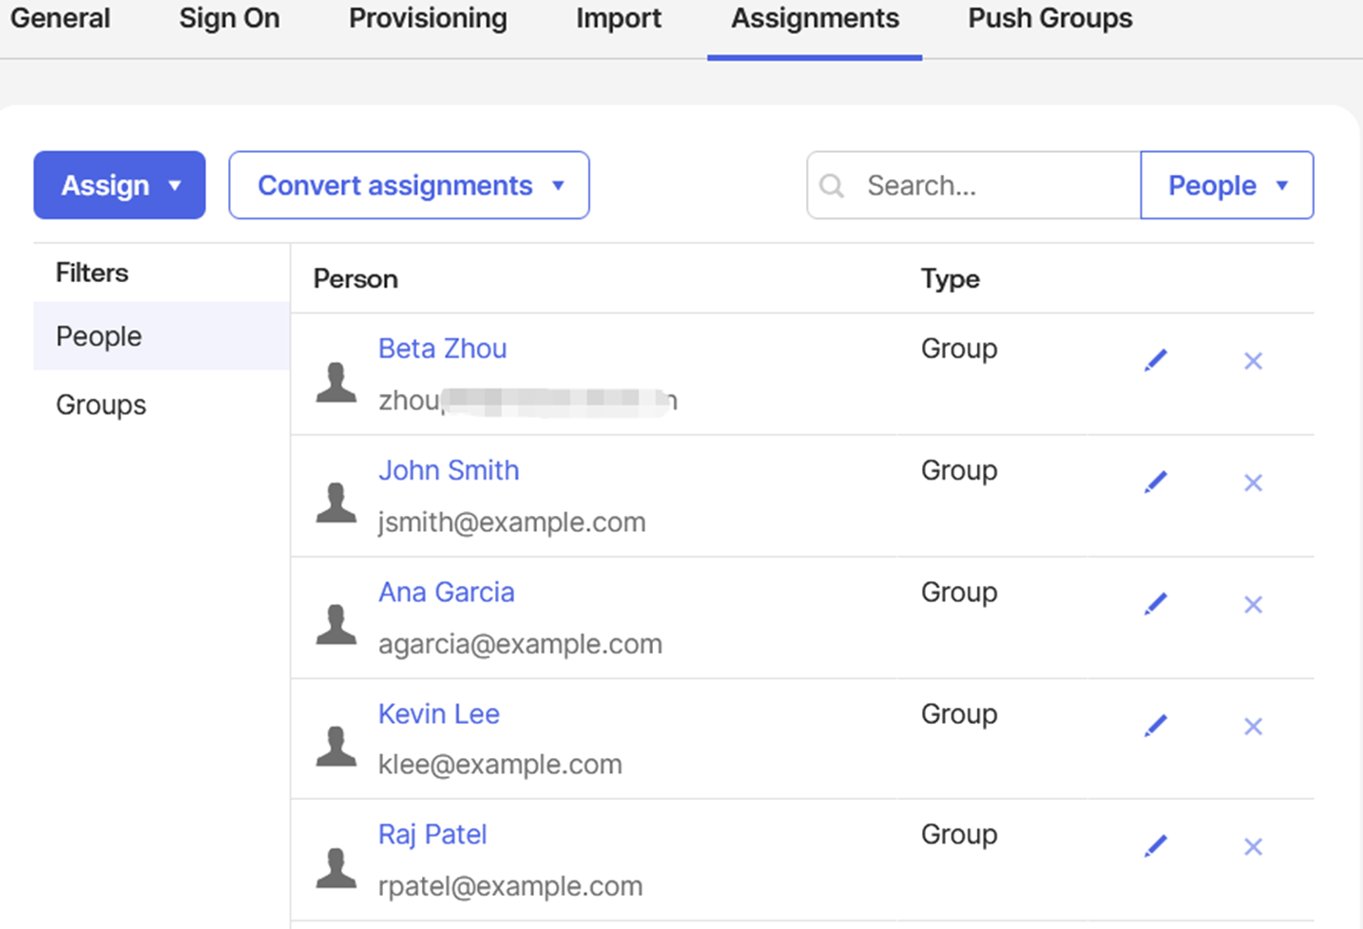This screenshot has width=1363, height=929.
Task: Remove Ana Garcia using the X icon
Action: 1253,604
